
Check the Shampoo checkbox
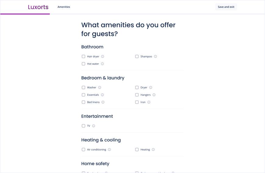pos(137,56)
